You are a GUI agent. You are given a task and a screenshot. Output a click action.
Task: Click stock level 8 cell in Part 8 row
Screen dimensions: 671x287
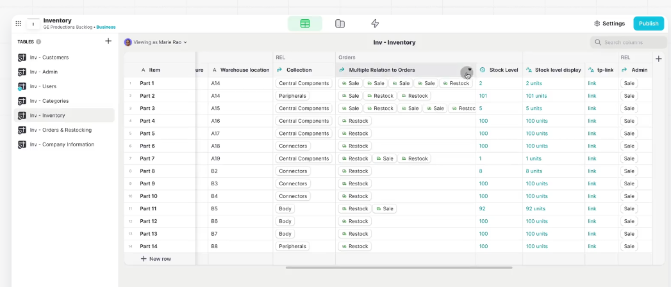(x=499, y=171)
